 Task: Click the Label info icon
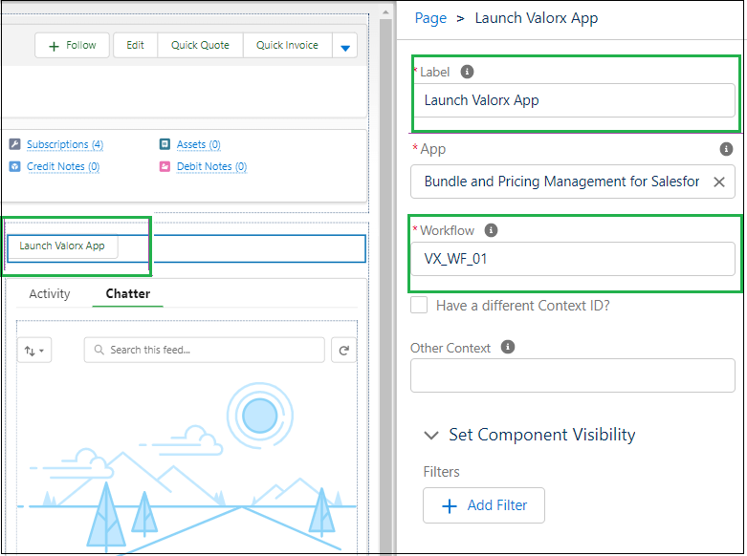coord(467,72)
